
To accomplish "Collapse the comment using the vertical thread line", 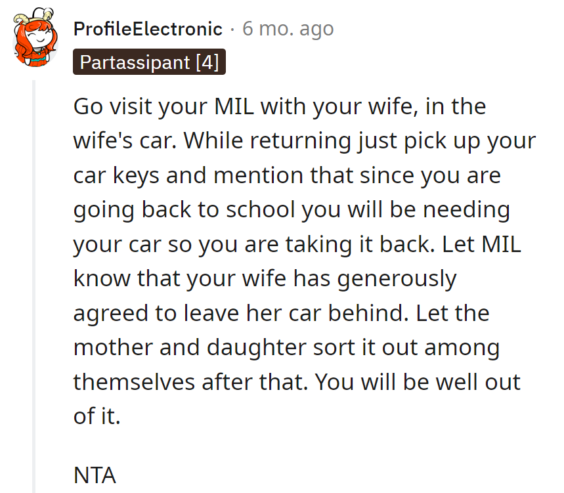I will pyautogui.click(x=34, y=286).
